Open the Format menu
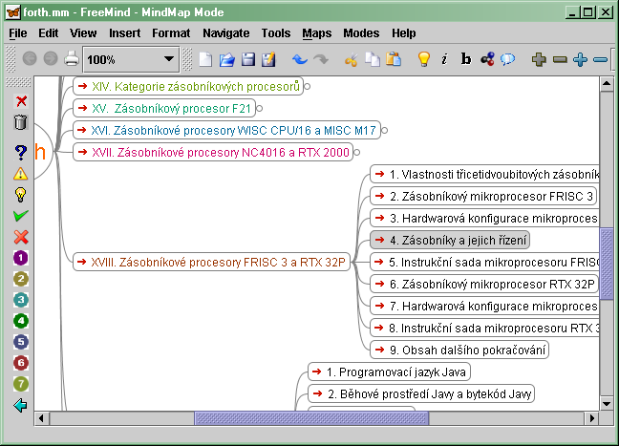This screenshot has width=619, height=446. click(x=171, y=33)
